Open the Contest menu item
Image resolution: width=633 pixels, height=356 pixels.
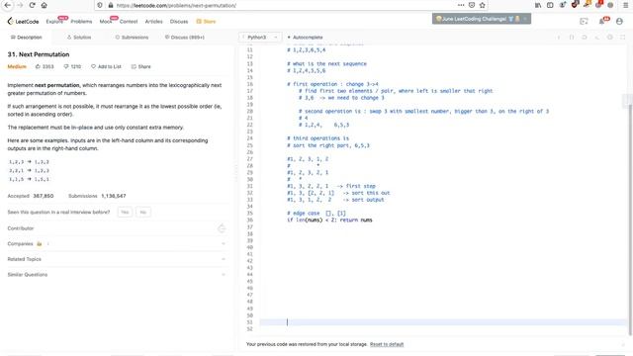129,22
